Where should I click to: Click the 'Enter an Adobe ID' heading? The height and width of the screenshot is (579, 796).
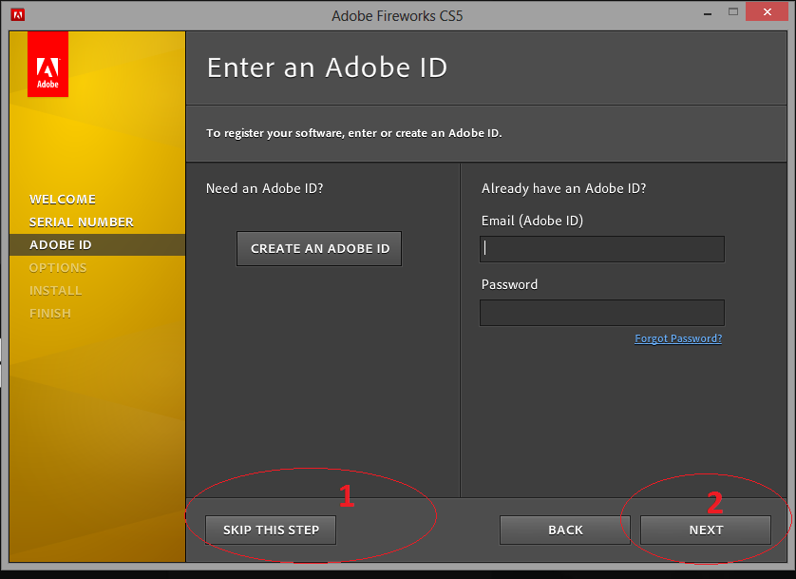[327, 68]
